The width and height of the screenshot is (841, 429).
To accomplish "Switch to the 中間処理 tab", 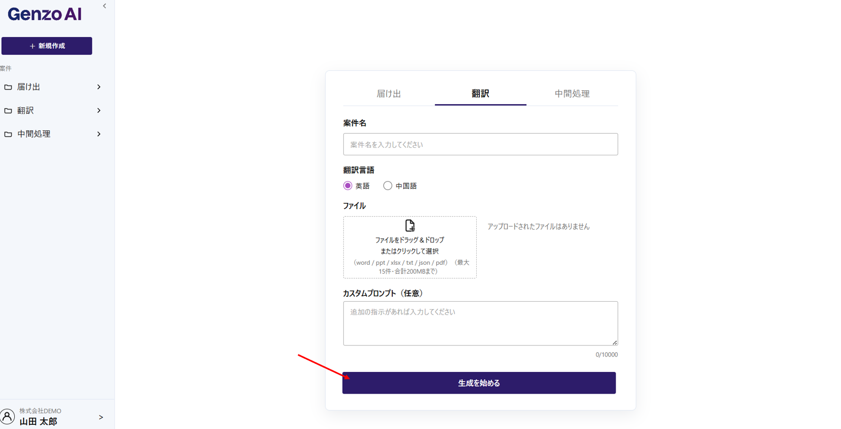I will coord(572,94).
